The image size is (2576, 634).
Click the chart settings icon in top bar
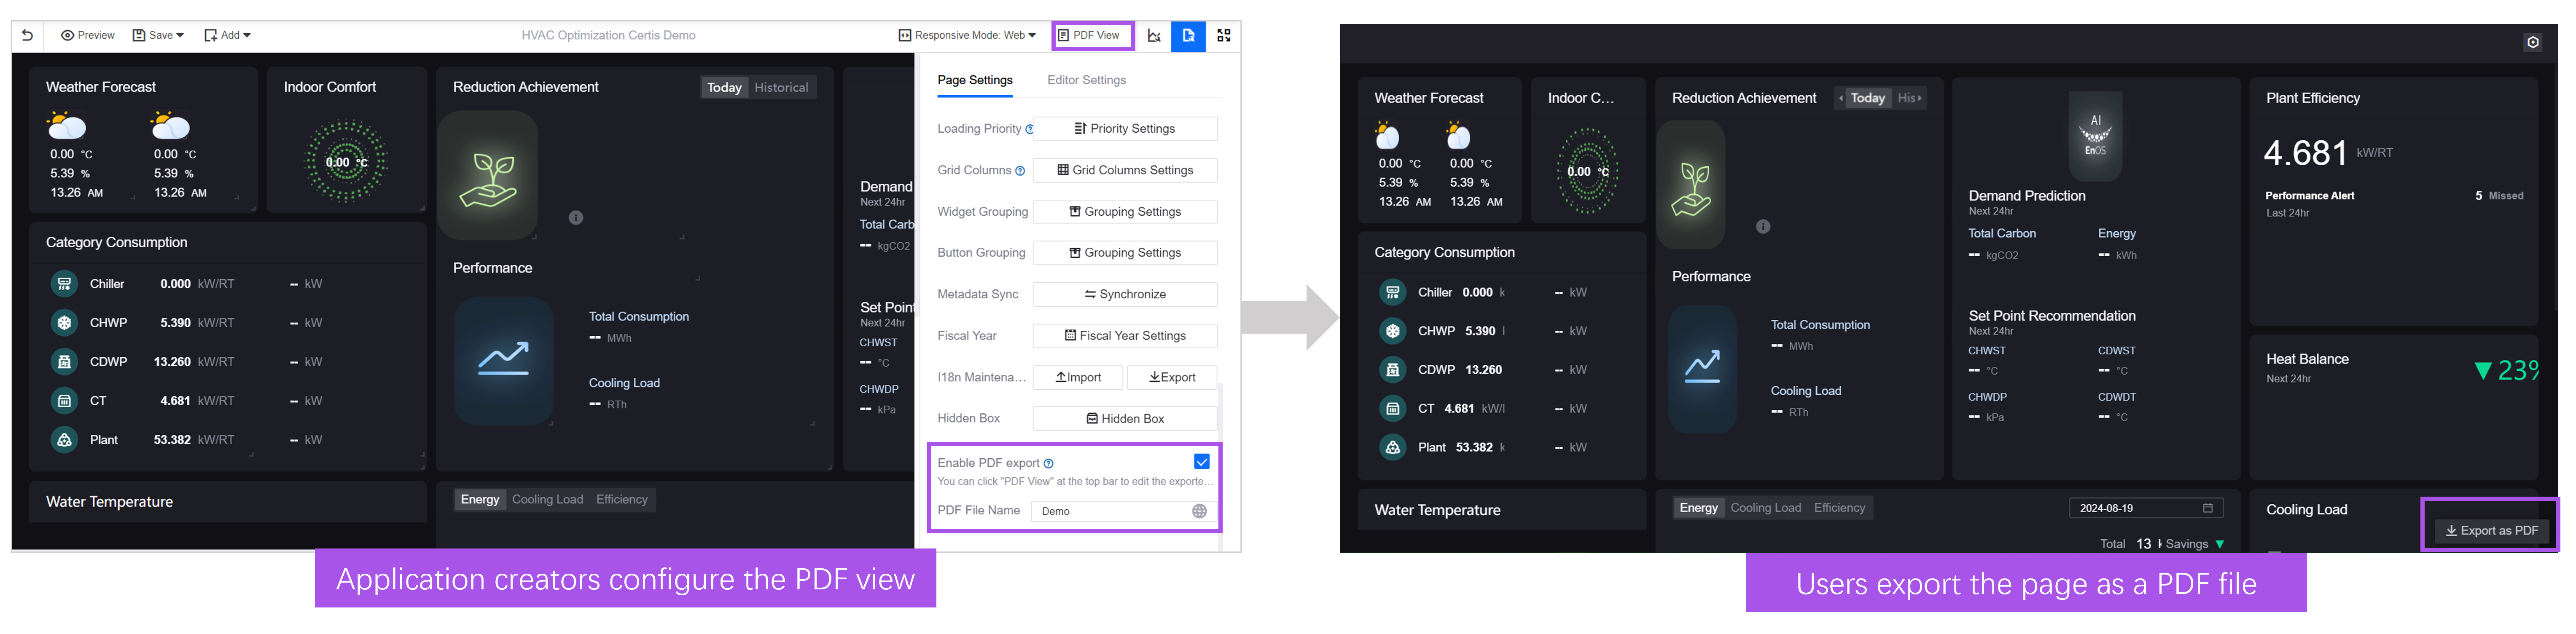[1154, 36]
